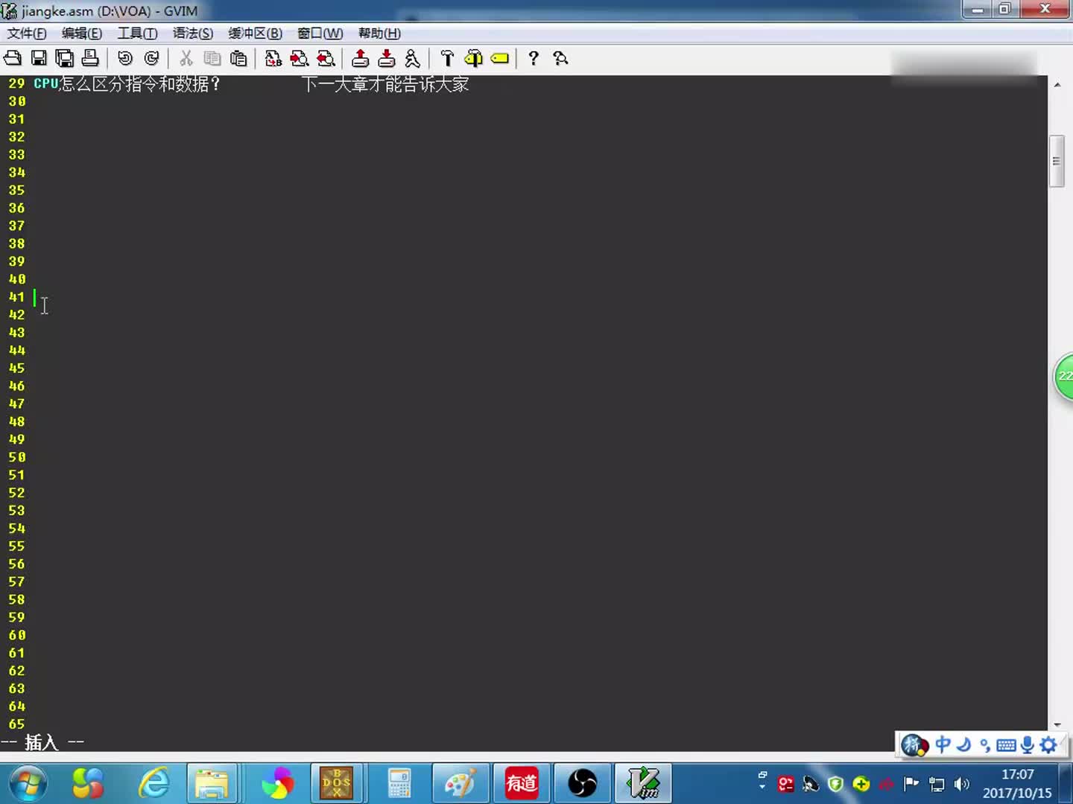The height and width of the screenshot is (804, 1073).
Task: Open the Windows Start menu
Action: (28, 783)
